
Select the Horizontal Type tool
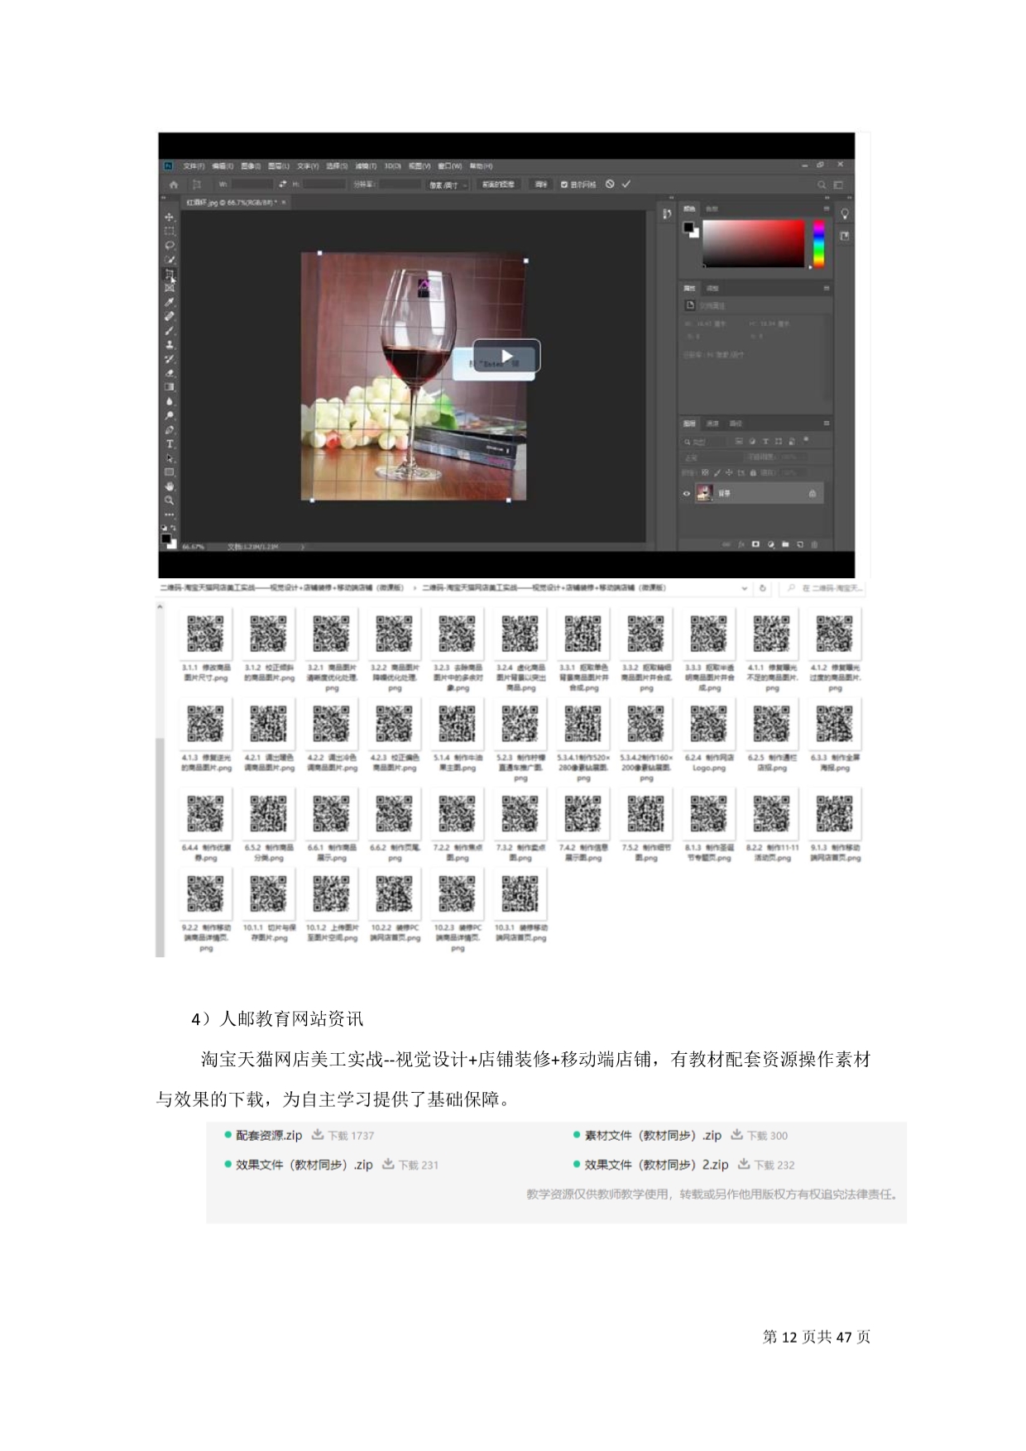point(170,444)
